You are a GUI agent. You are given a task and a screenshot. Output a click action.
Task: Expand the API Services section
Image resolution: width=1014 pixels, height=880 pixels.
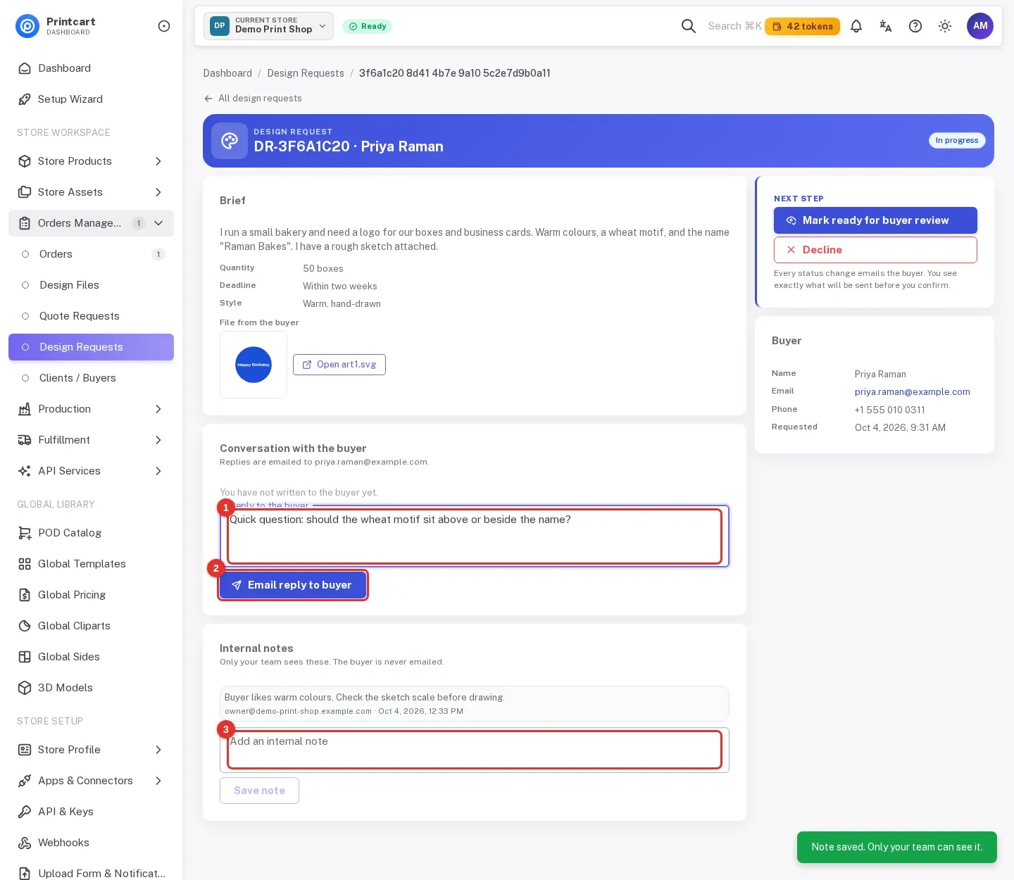click(91, 471)
